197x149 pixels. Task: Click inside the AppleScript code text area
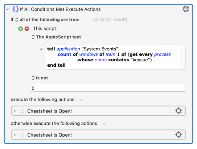click(112, 57)
